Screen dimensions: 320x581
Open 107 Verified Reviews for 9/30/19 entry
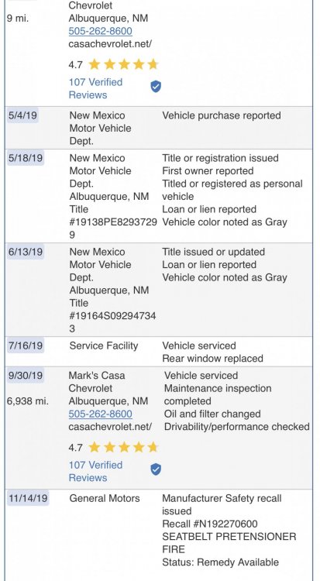pyautogui.click(x=95, y=471)
